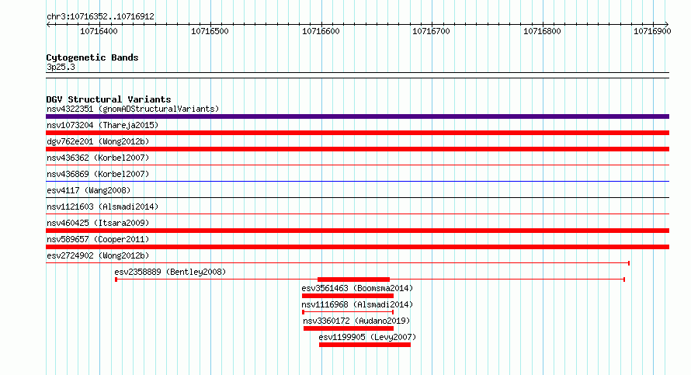Click ruler position 10716400

pyautogui.click(x=99, y=31)
